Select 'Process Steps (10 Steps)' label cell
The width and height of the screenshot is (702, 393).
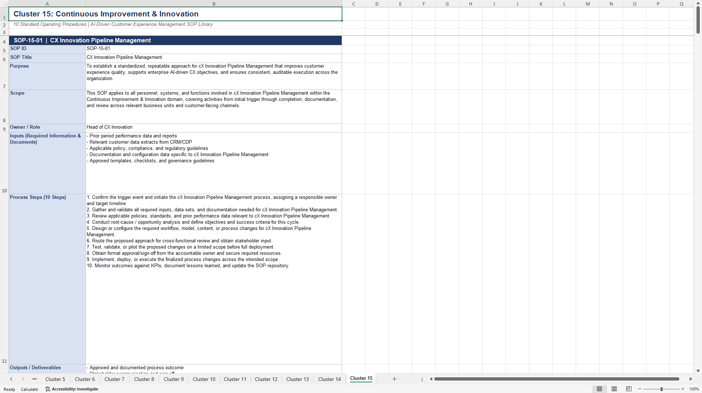point(47,279)
